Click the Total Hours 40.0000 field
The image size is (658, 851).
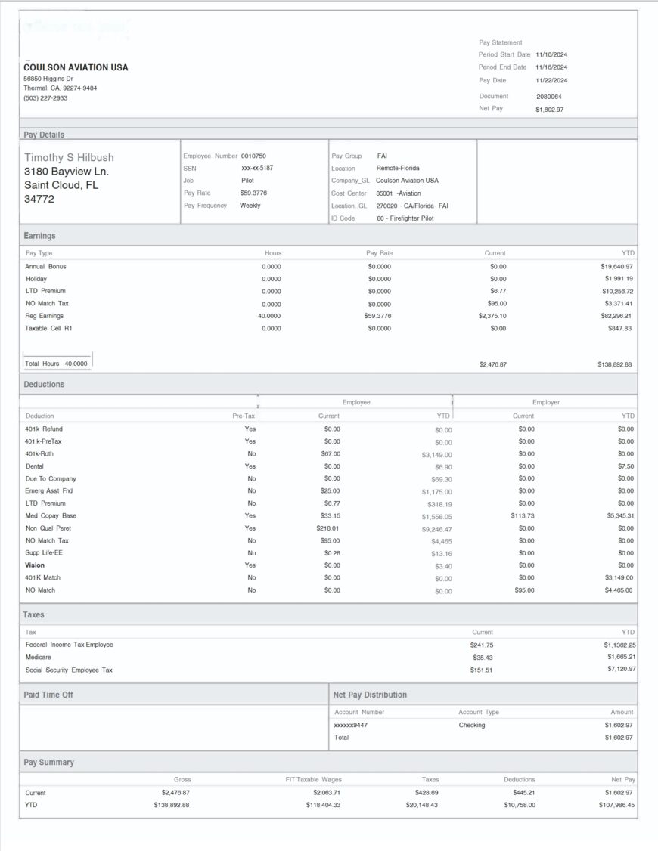tap(55, 362)
